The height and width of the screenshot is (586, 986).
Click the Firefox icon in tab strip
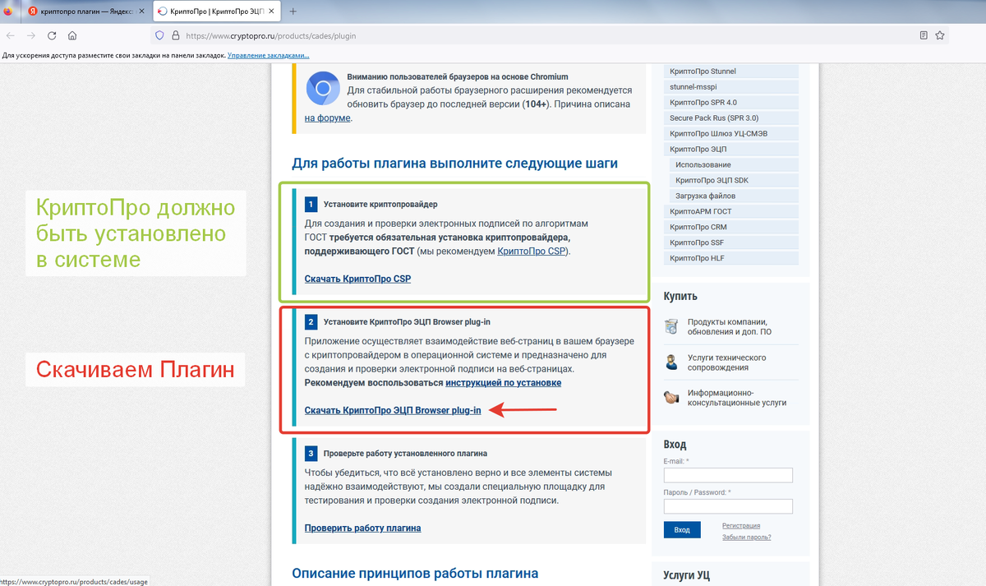pos(9,12)
